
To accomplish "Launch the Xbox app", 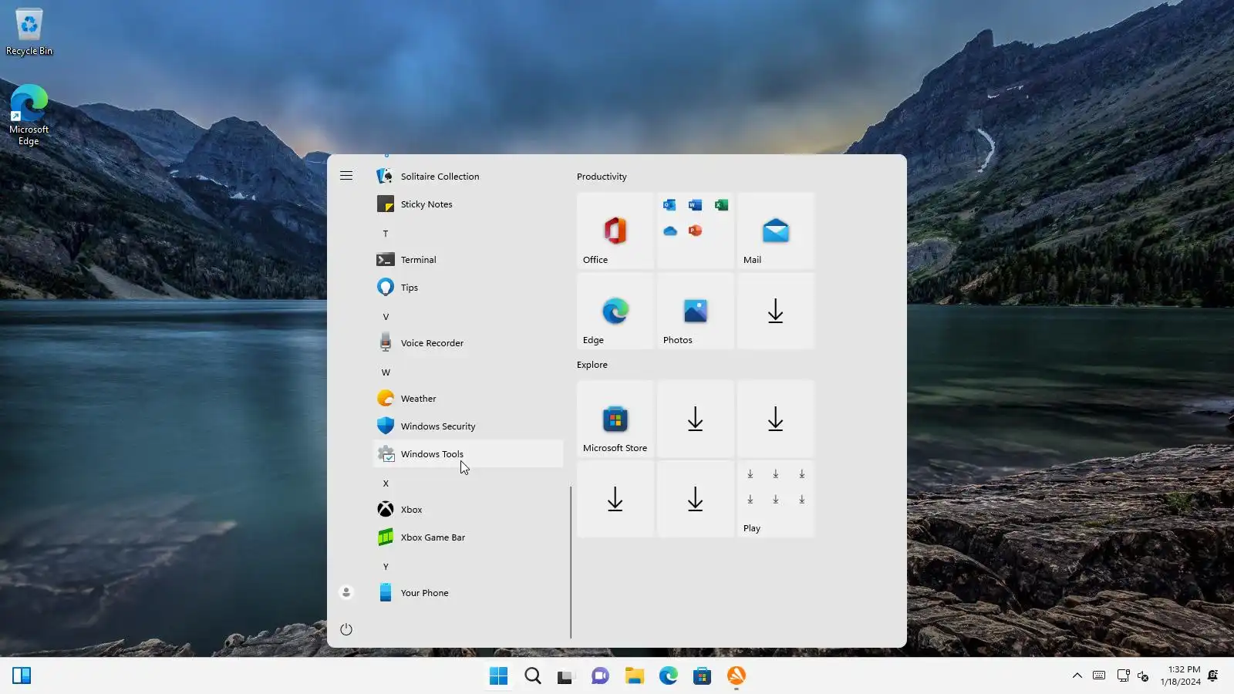I will 467,510.
